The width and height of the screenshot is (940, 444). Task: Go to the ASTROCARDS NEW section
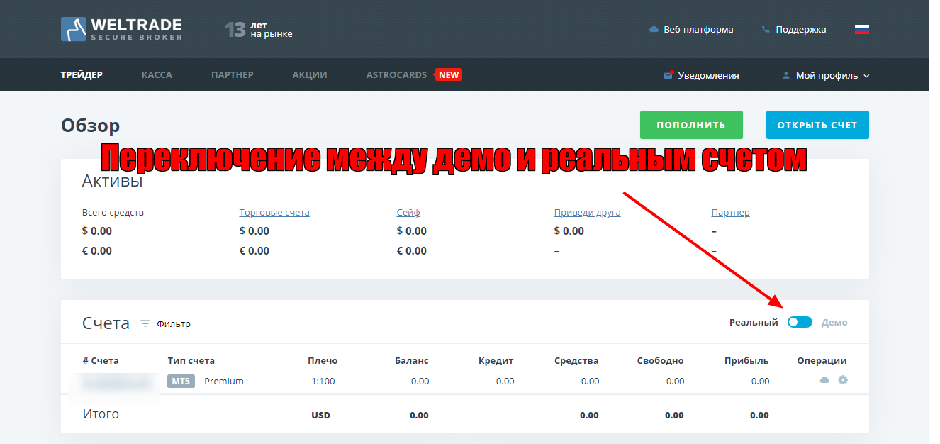pos(414,74)
